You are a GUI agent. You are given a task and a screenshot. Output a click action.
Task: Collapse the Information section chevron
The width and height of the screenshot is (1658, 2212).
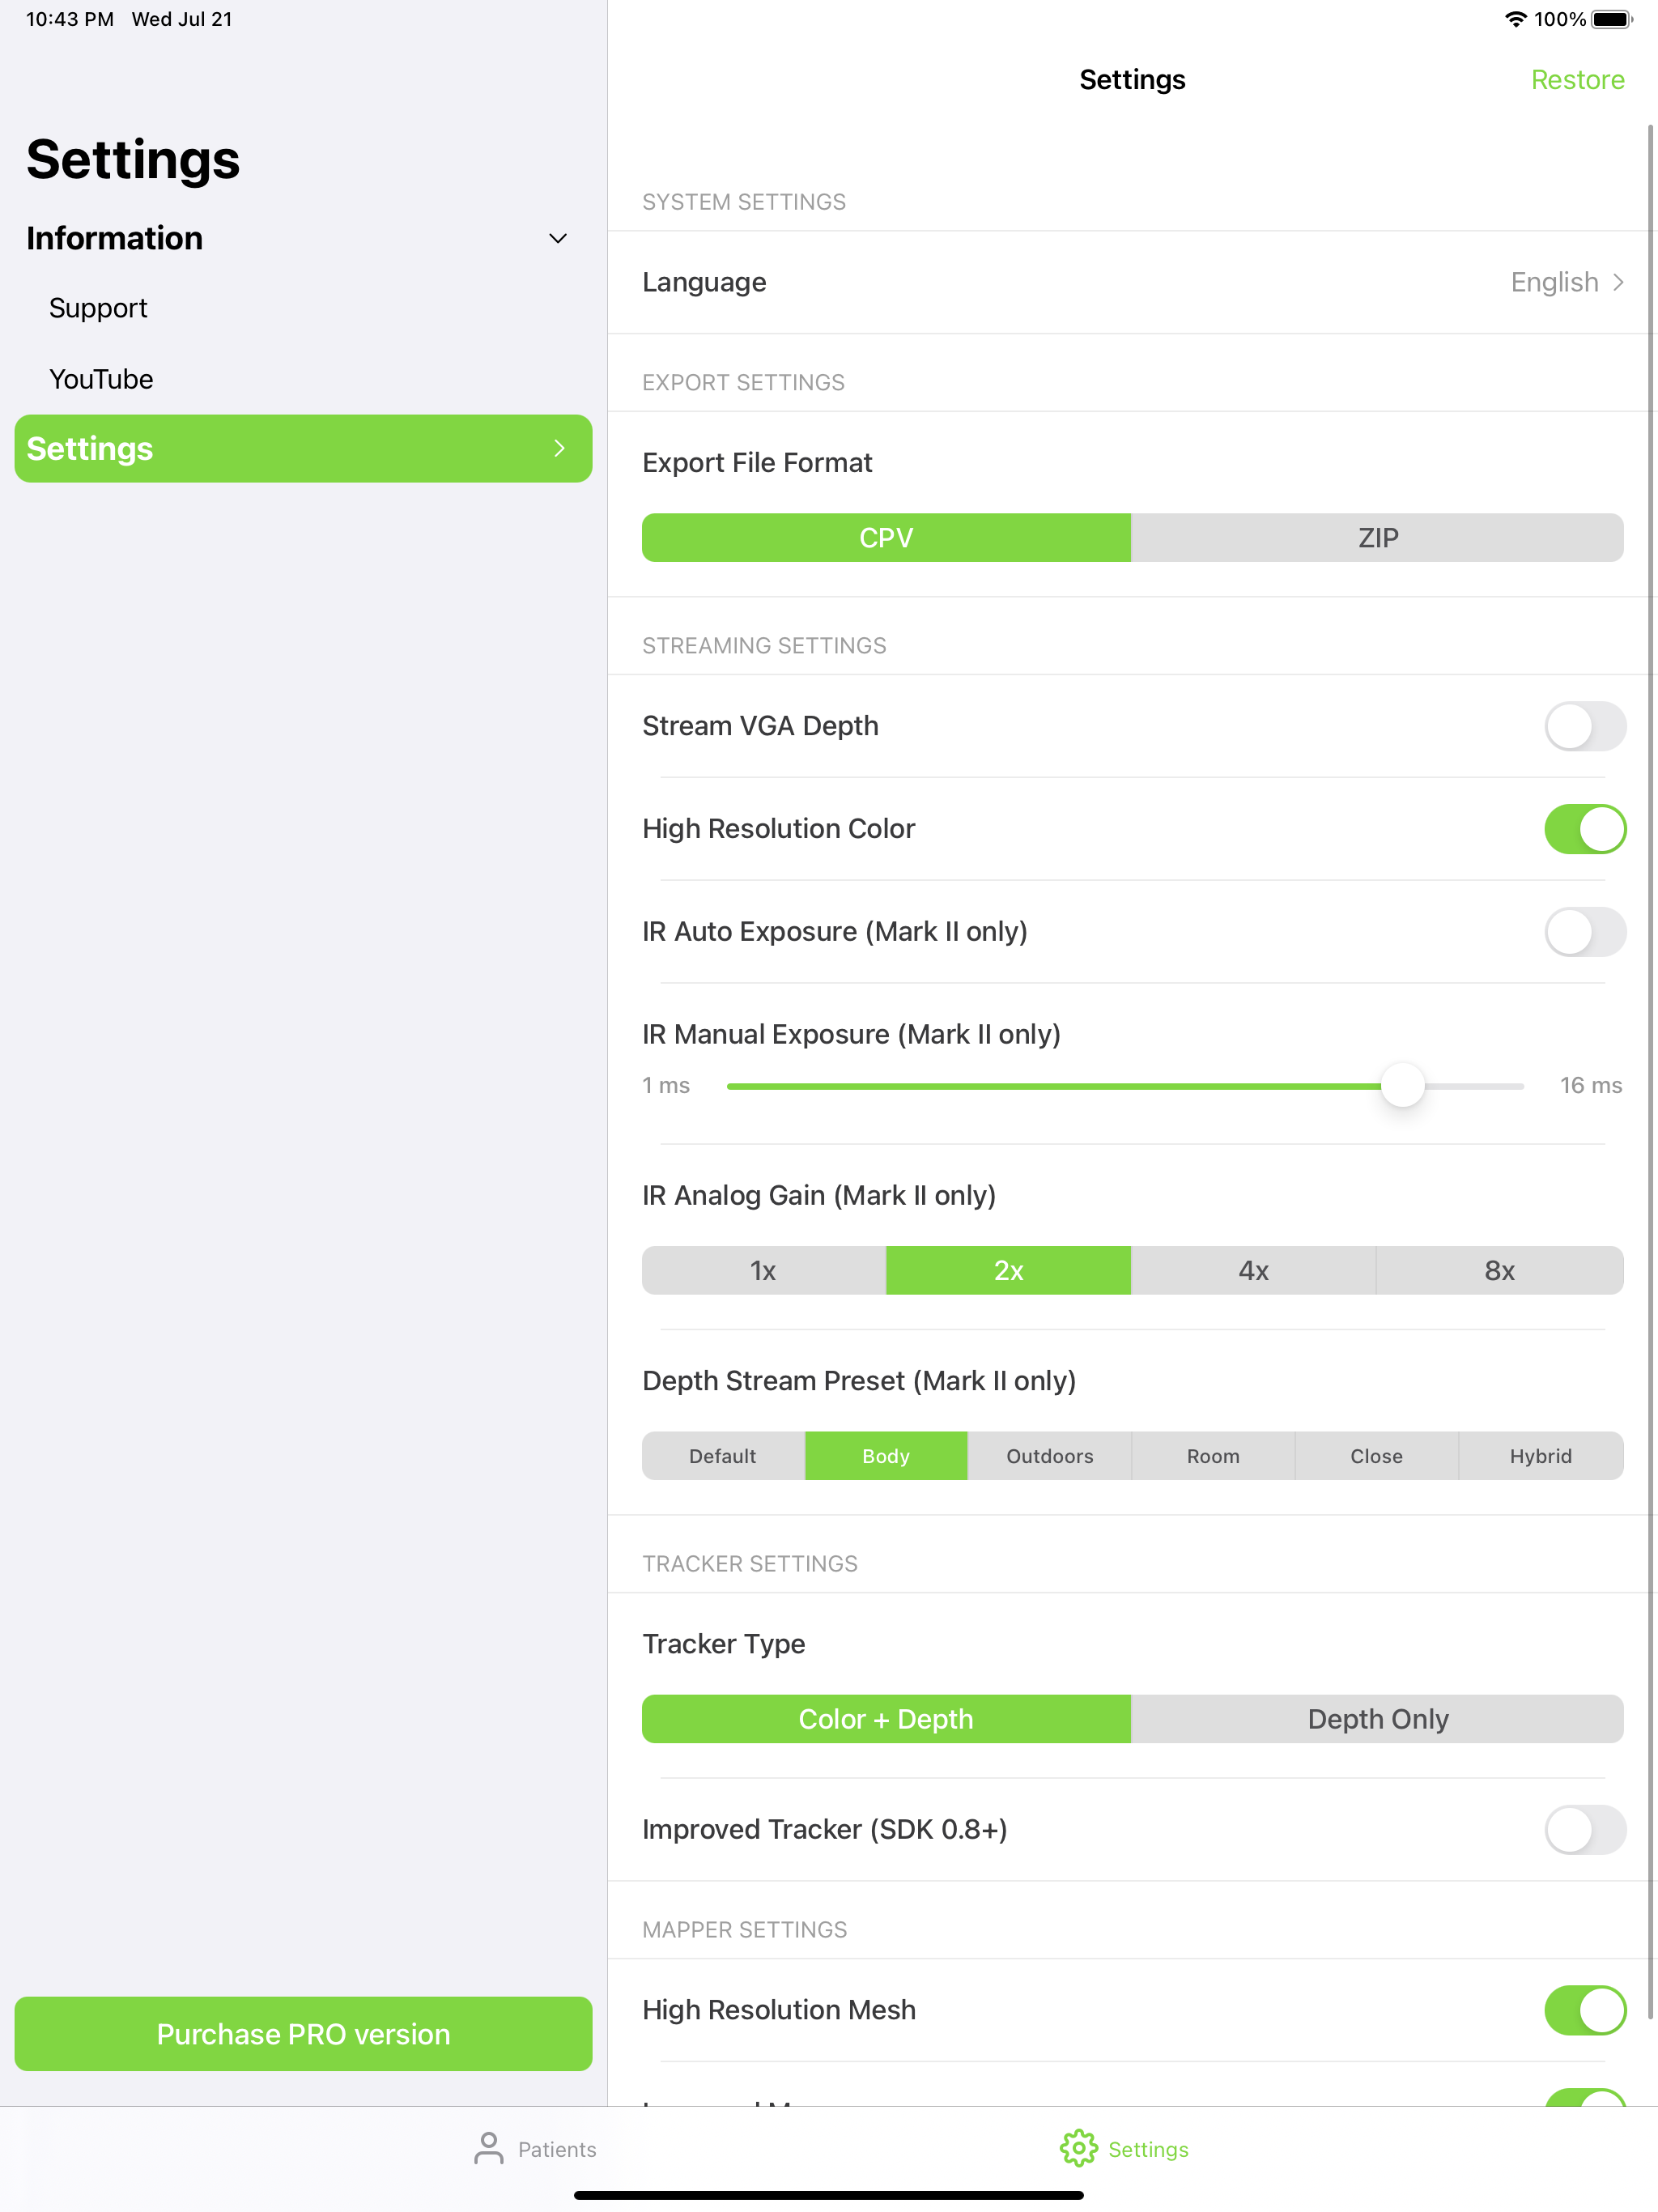(558, 238)
